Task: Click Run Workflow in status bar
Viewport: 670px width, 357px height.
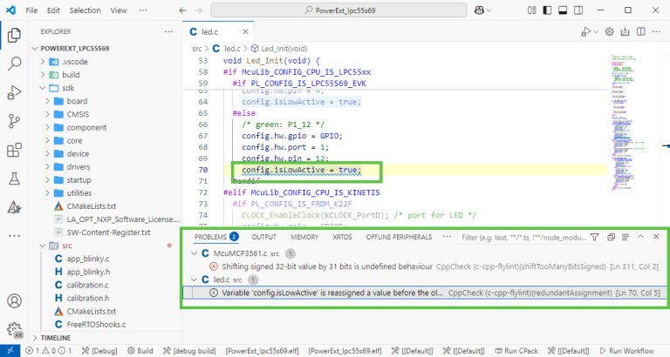Action: [x=627, y=351]
